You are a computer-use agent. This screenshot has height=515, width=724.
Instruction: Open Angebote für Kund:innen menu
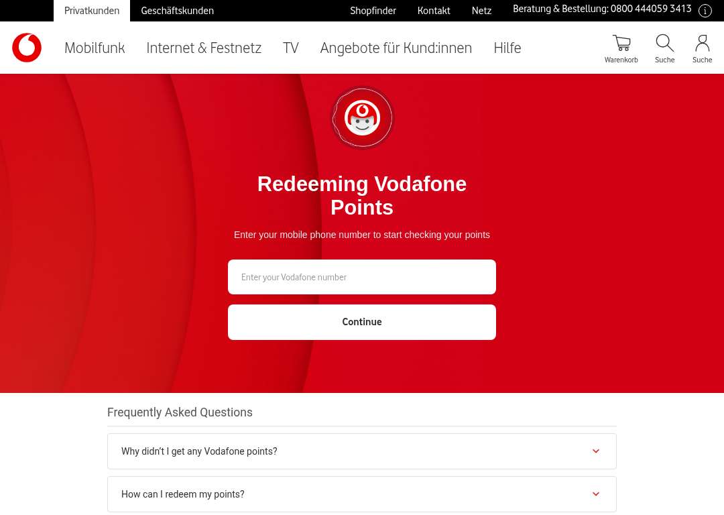pos(396,48)
